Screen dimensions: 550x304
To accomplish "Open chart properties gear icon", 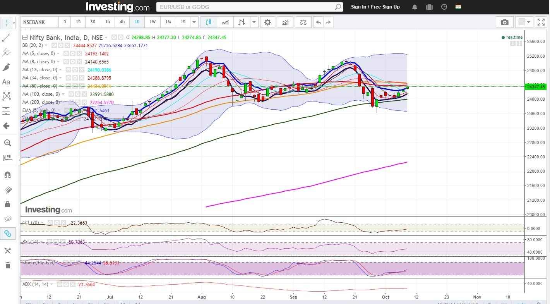I will pos(267,22).
